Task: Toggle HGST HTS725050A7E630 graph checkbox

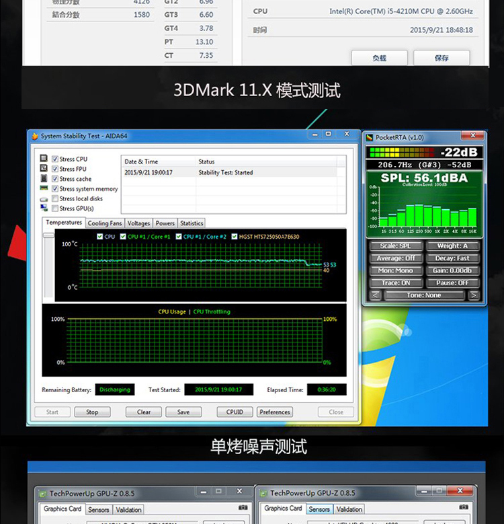Action: coord(235,237)
